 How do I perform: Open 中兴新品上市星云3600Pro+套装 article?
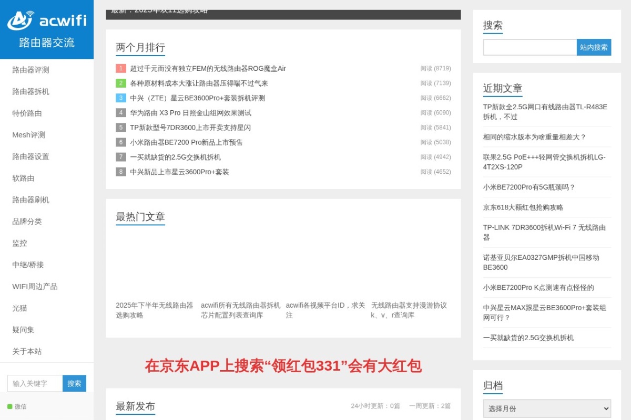point(180,171)
